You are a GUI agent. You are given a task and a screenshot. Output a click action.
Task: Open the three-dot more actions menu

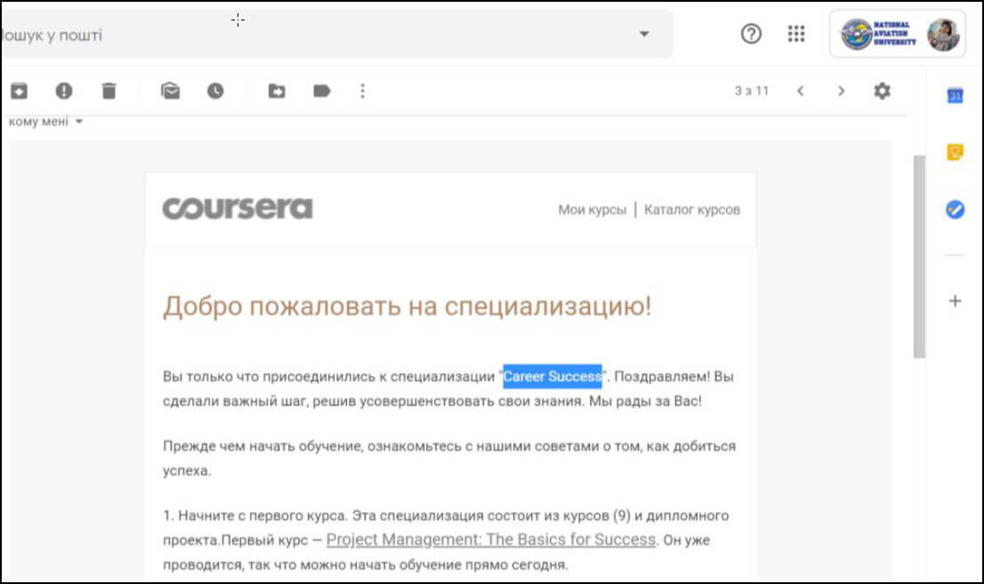(362, 91)
